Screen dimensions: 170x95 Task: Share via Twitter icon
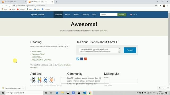click(78, 59)
